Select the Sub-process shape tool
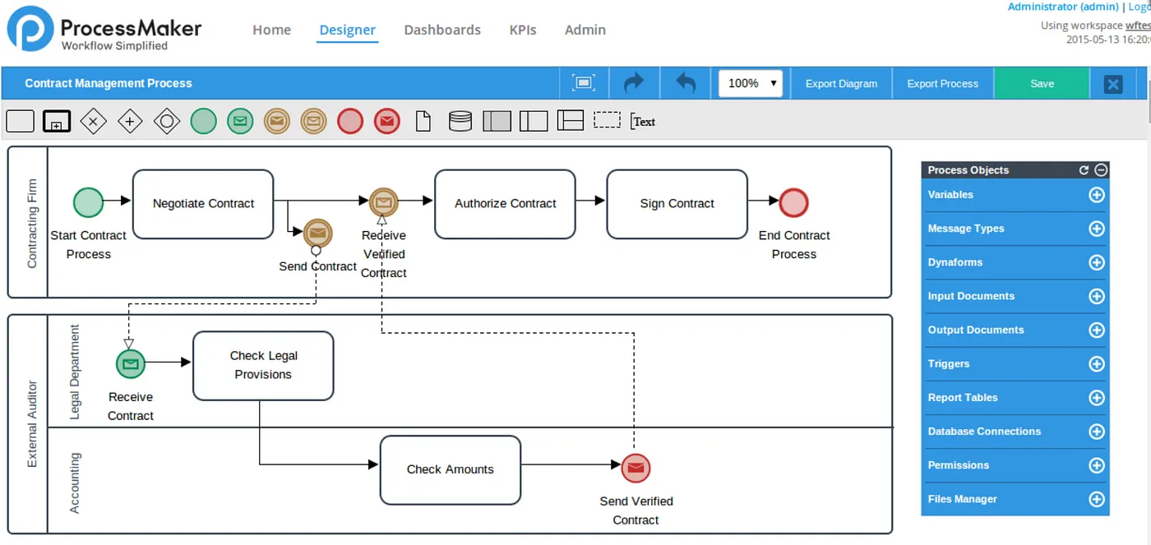 coord(57,121)
